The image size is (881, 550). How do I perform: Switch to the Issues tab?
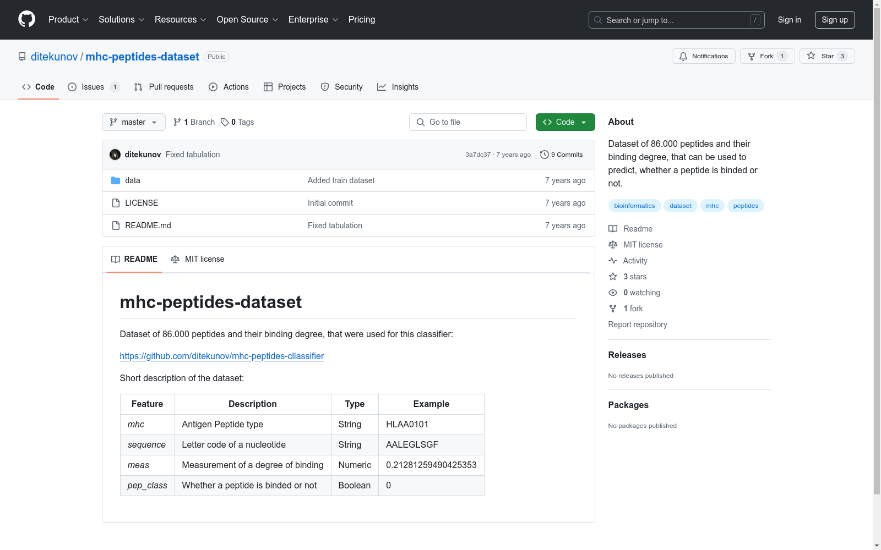point(94,87)
